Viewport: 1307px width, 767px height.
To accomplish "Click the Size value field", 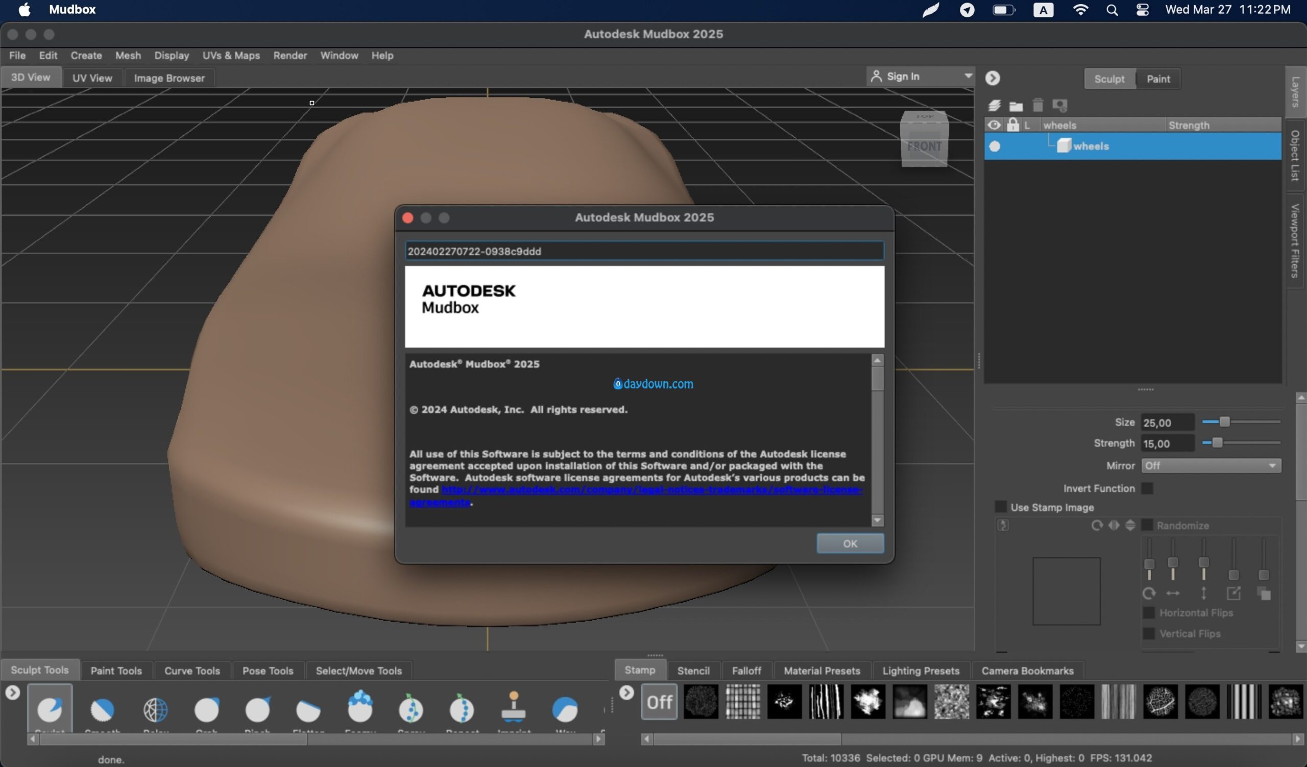I will [x=1168, y=423].
